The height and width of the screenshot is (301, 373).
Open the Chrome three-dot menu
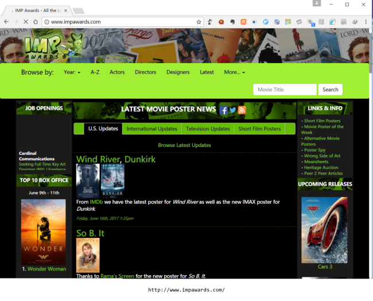point(366,22)
